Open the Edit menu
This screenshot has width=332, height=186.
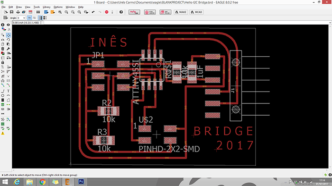pos(10,7)
